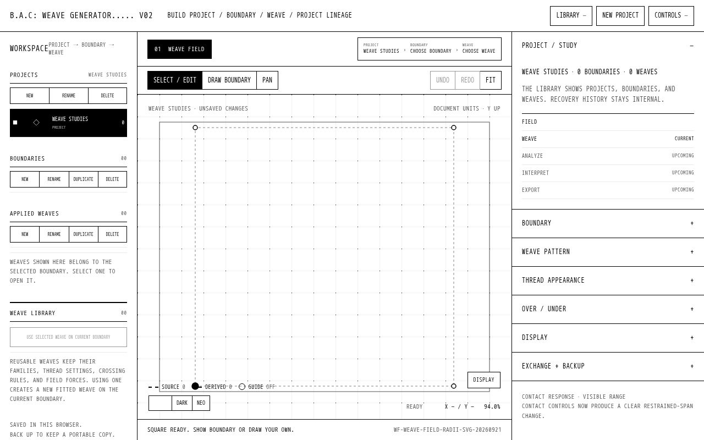The width and height of the screenshot is (704, 440).
Task: Click Rename under Applied Weaves
Action: coord(54,234)
